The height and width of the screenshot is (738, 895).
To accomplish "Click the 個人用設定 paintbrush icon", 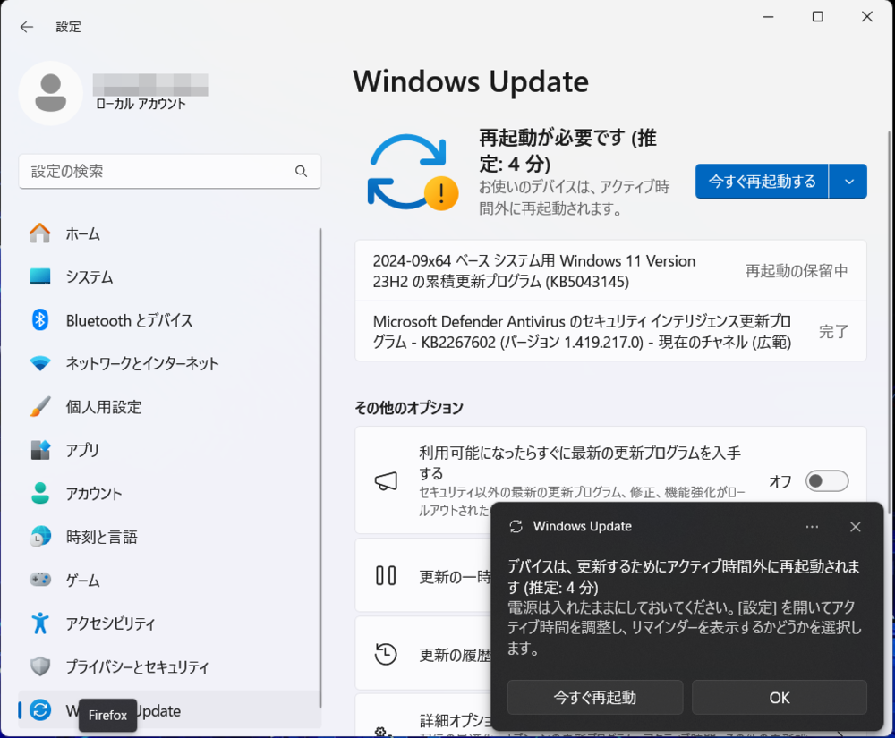I will click(x=40, y=407).
